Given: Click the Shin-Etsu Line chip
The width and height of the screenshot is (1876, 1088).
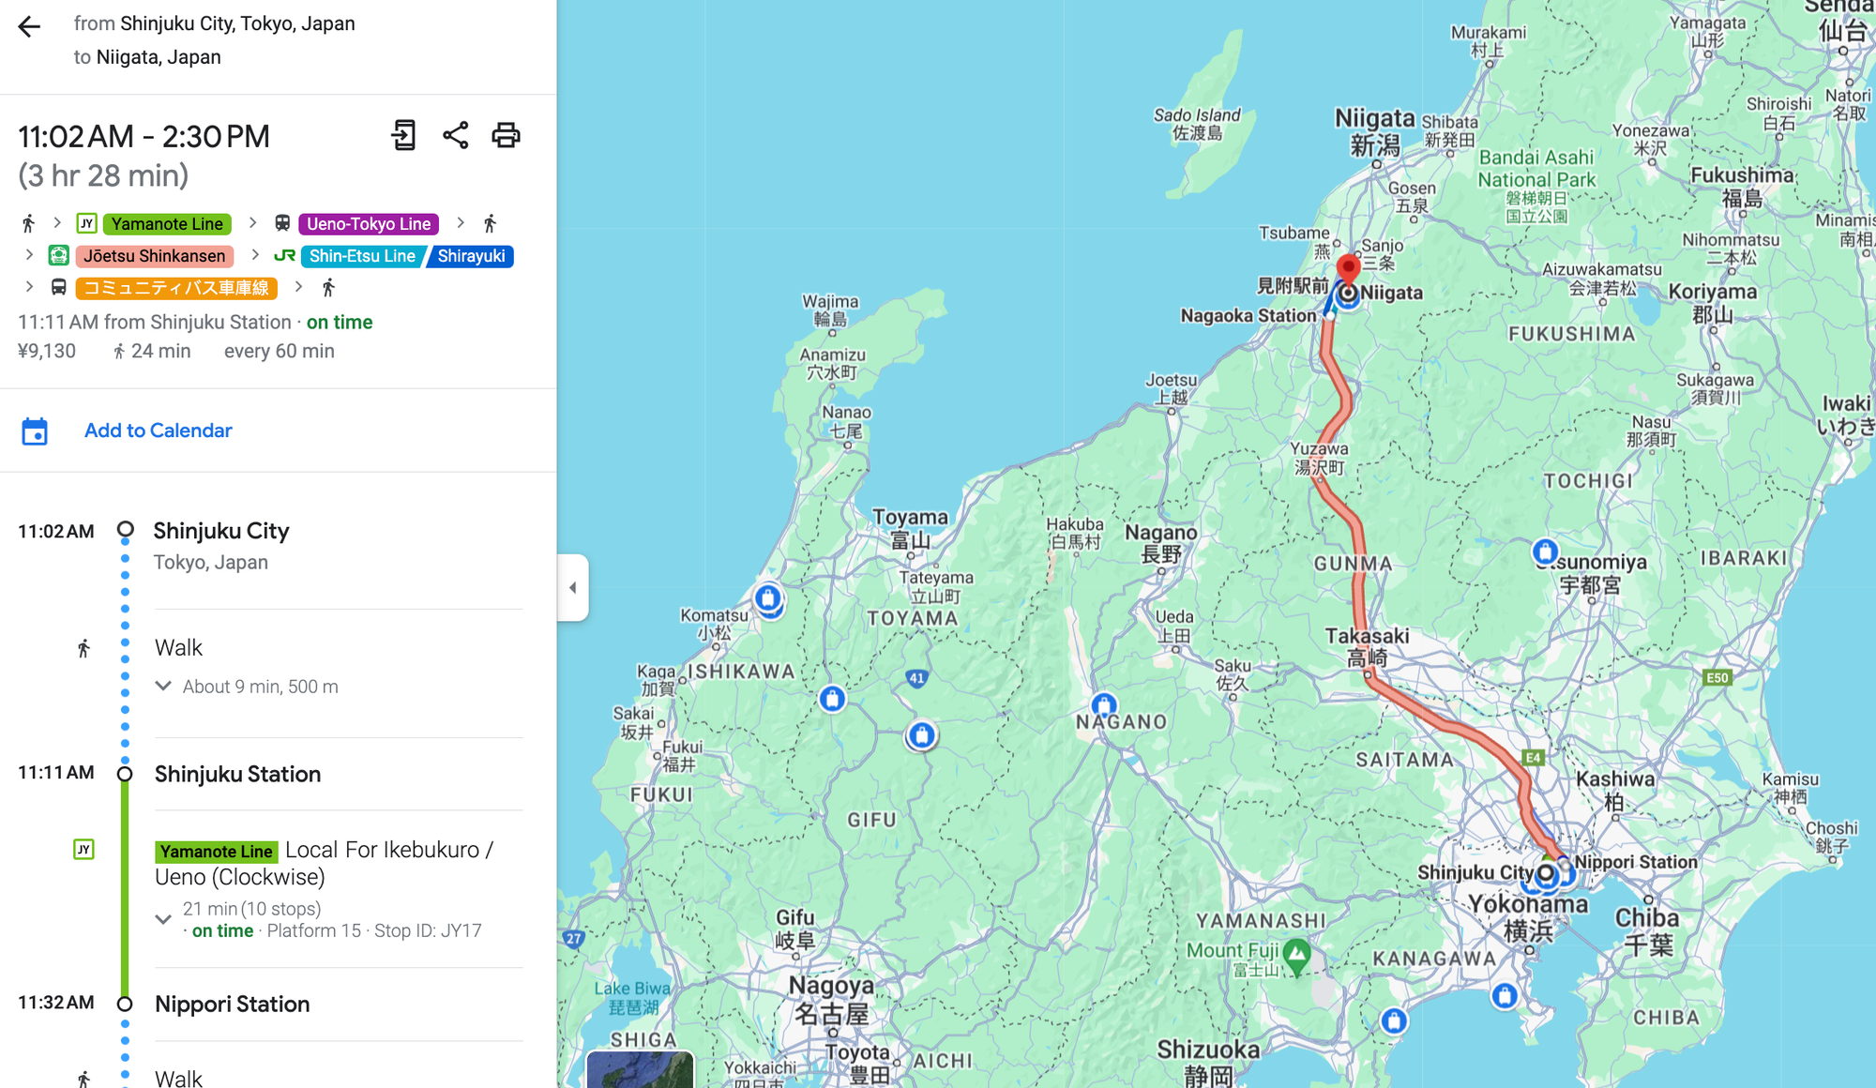Looking at the screenshot, I should 362,256.
